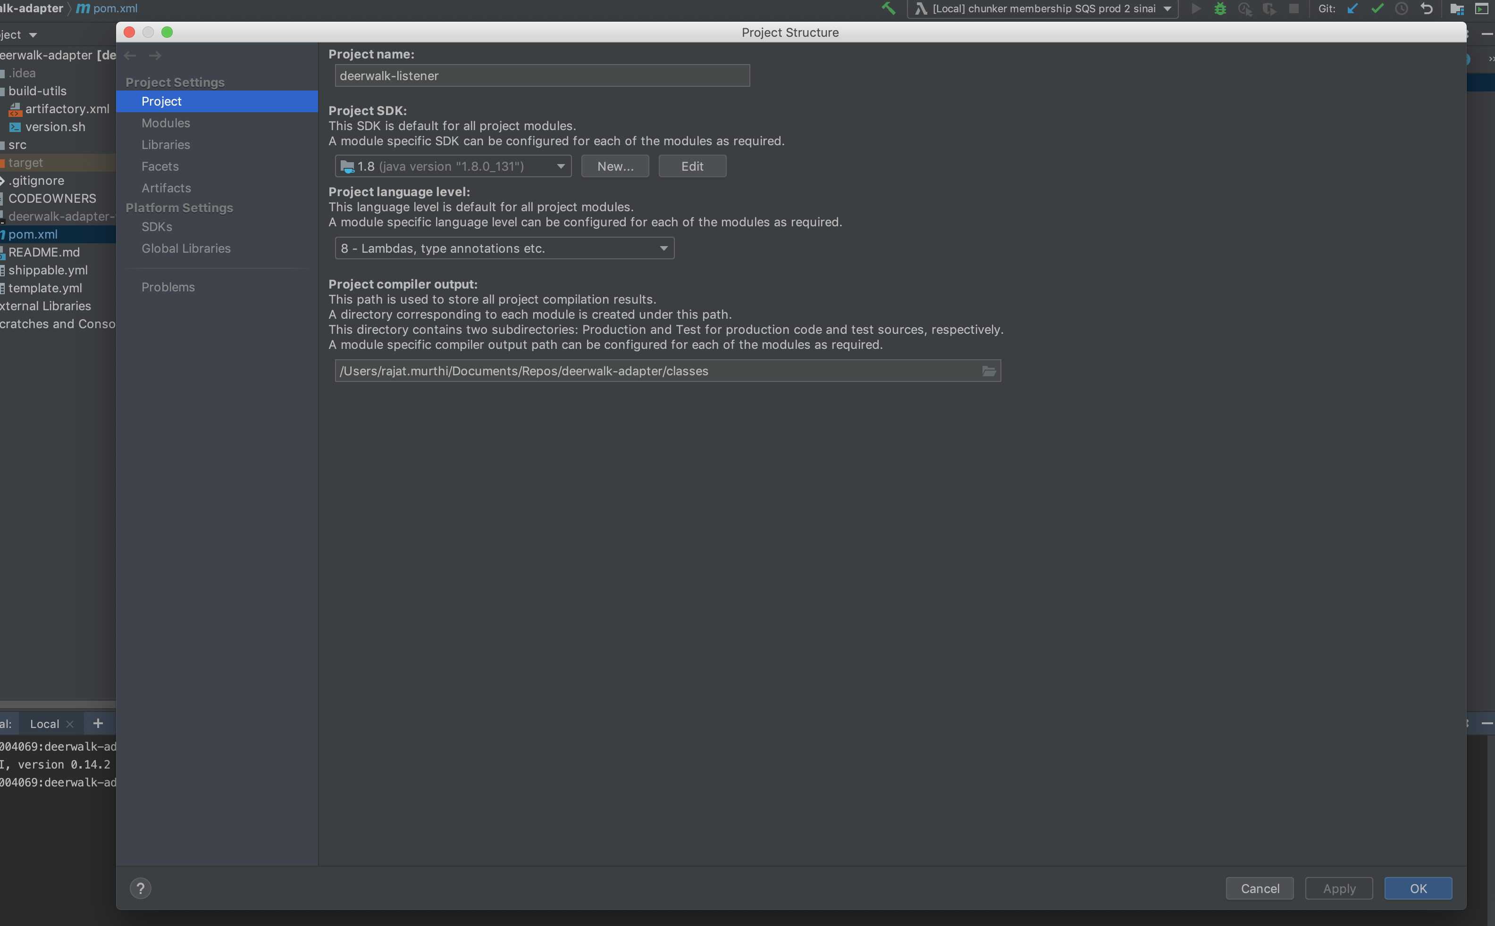The height and width of the screenshot is (926, 1495).
Task: Edit the project name field
Action: click(x=542, y=75)
